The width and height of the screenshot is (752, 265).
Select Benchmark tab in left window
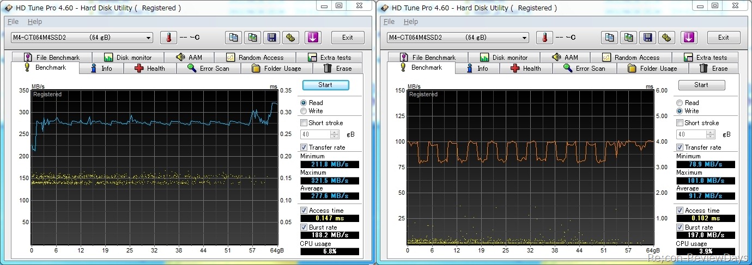(x=45, y=67)
